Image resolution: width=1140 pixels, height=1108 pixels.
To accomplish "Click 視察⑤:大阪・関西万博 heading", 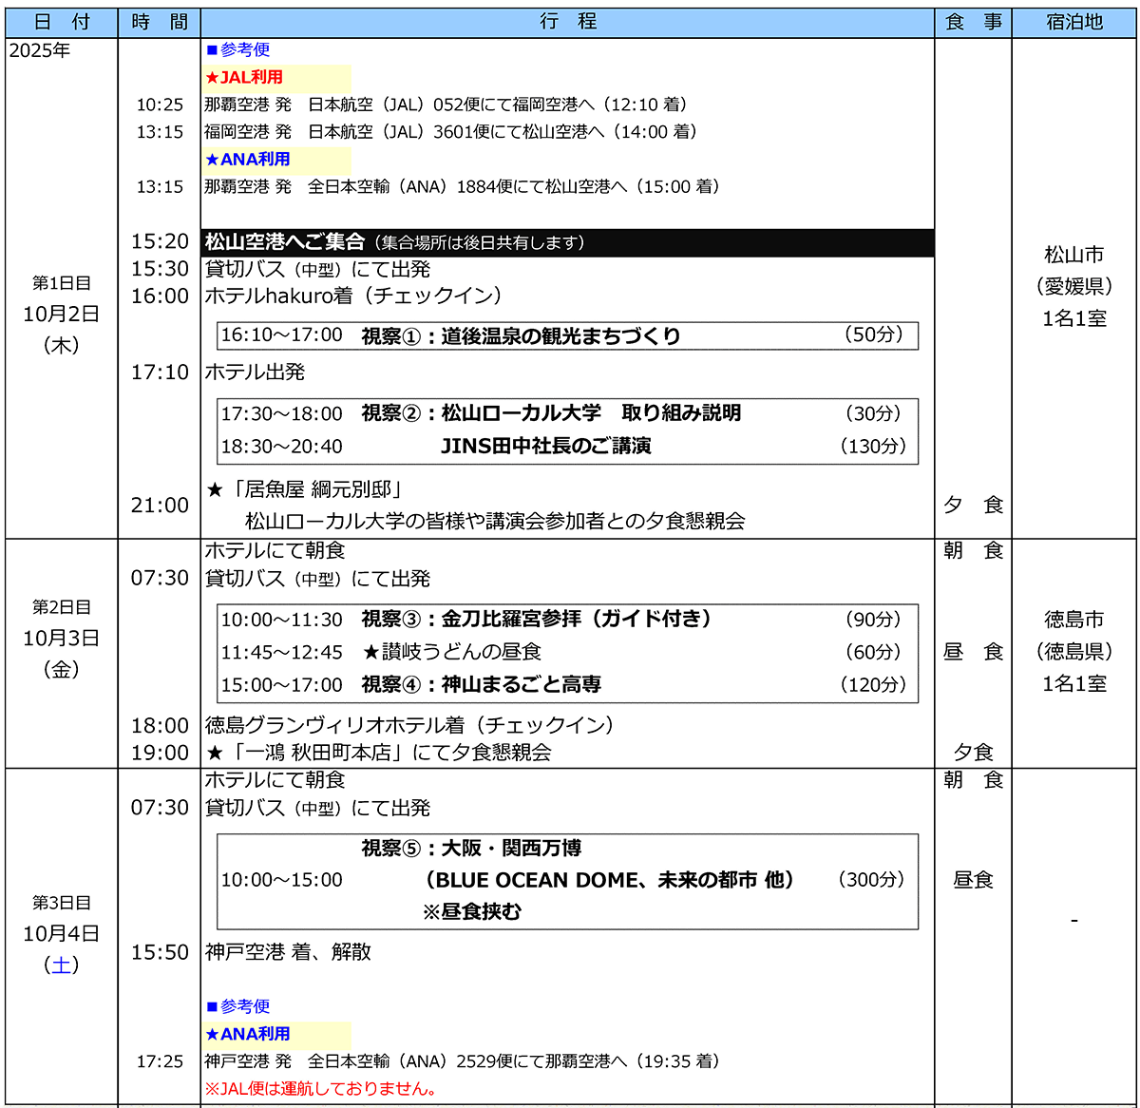I will (471, 849).
